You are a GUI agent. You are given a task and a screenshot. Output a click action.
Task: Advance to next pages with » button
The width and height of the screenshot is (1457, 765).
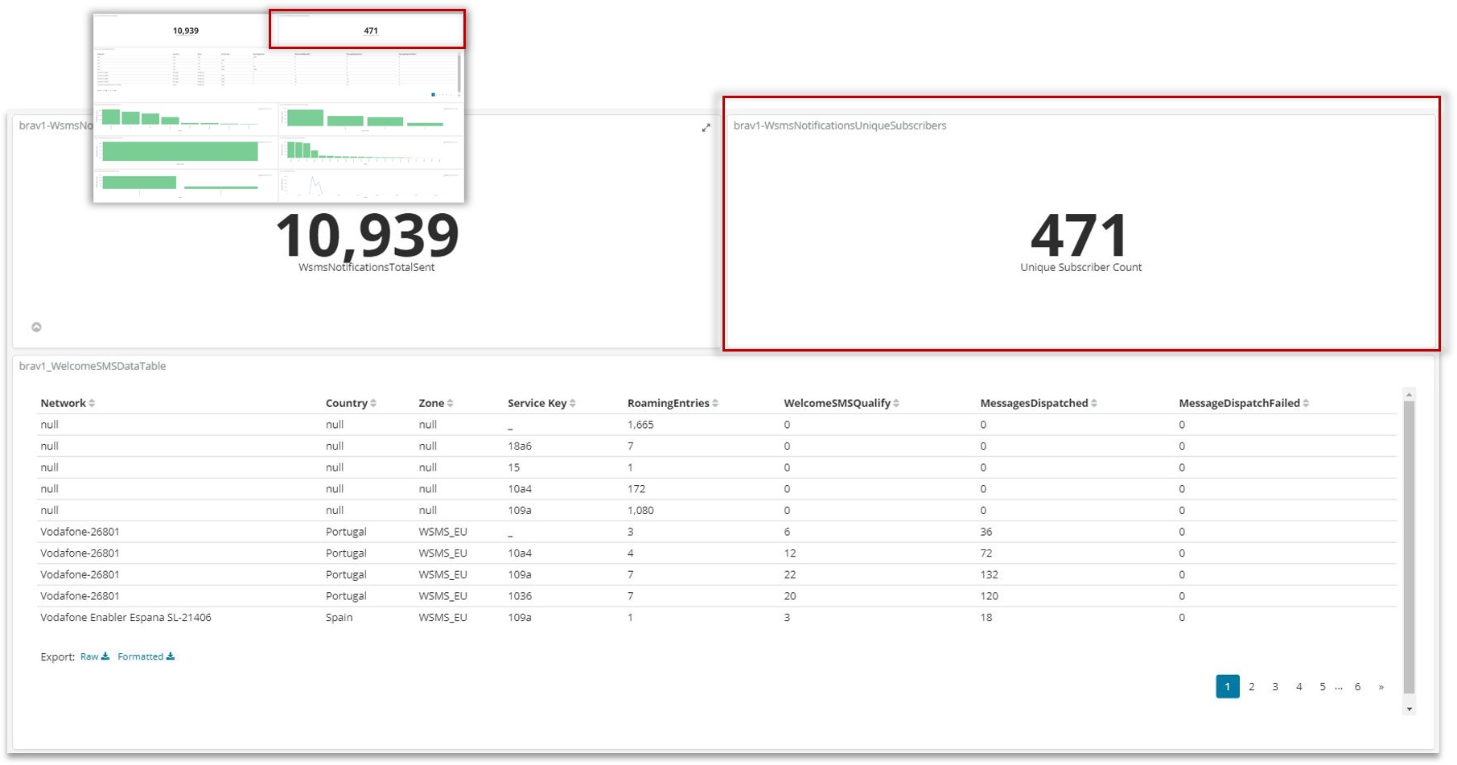click(1381, 687)
